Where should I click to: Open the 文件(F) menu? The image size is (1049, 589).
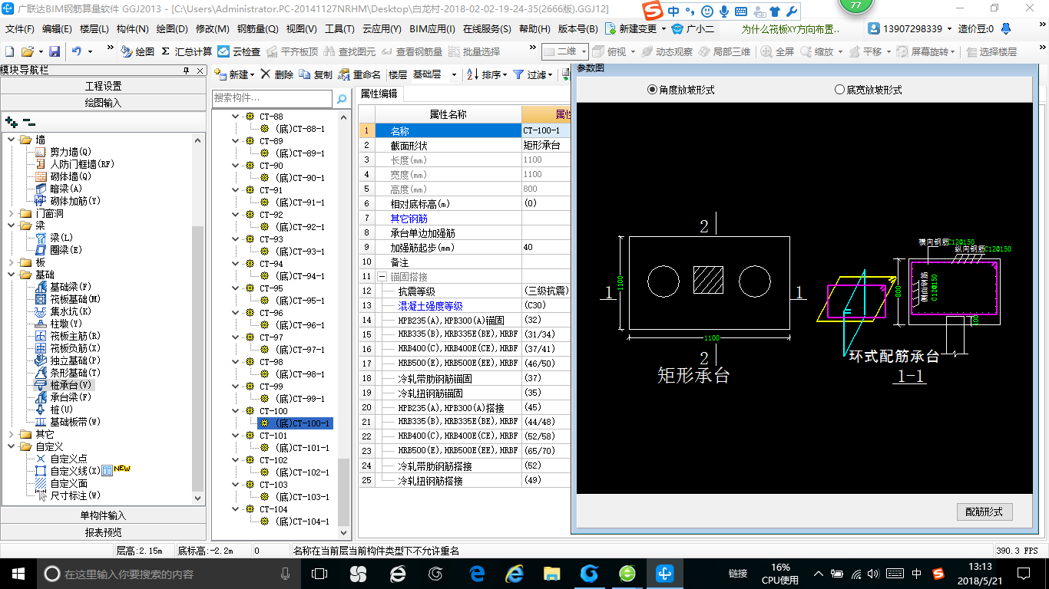[x=20, y=29]
